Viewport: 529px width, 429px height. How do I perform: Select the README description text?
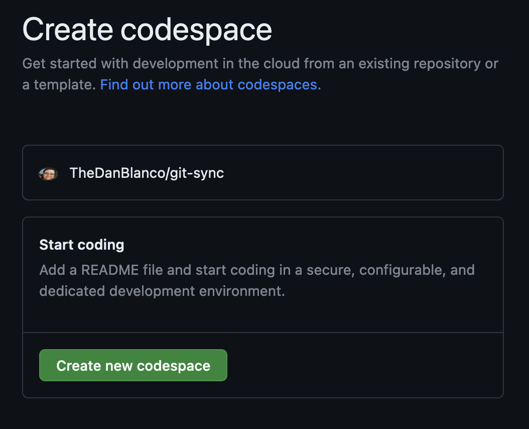pyautogui.click(x=256, y=280)
